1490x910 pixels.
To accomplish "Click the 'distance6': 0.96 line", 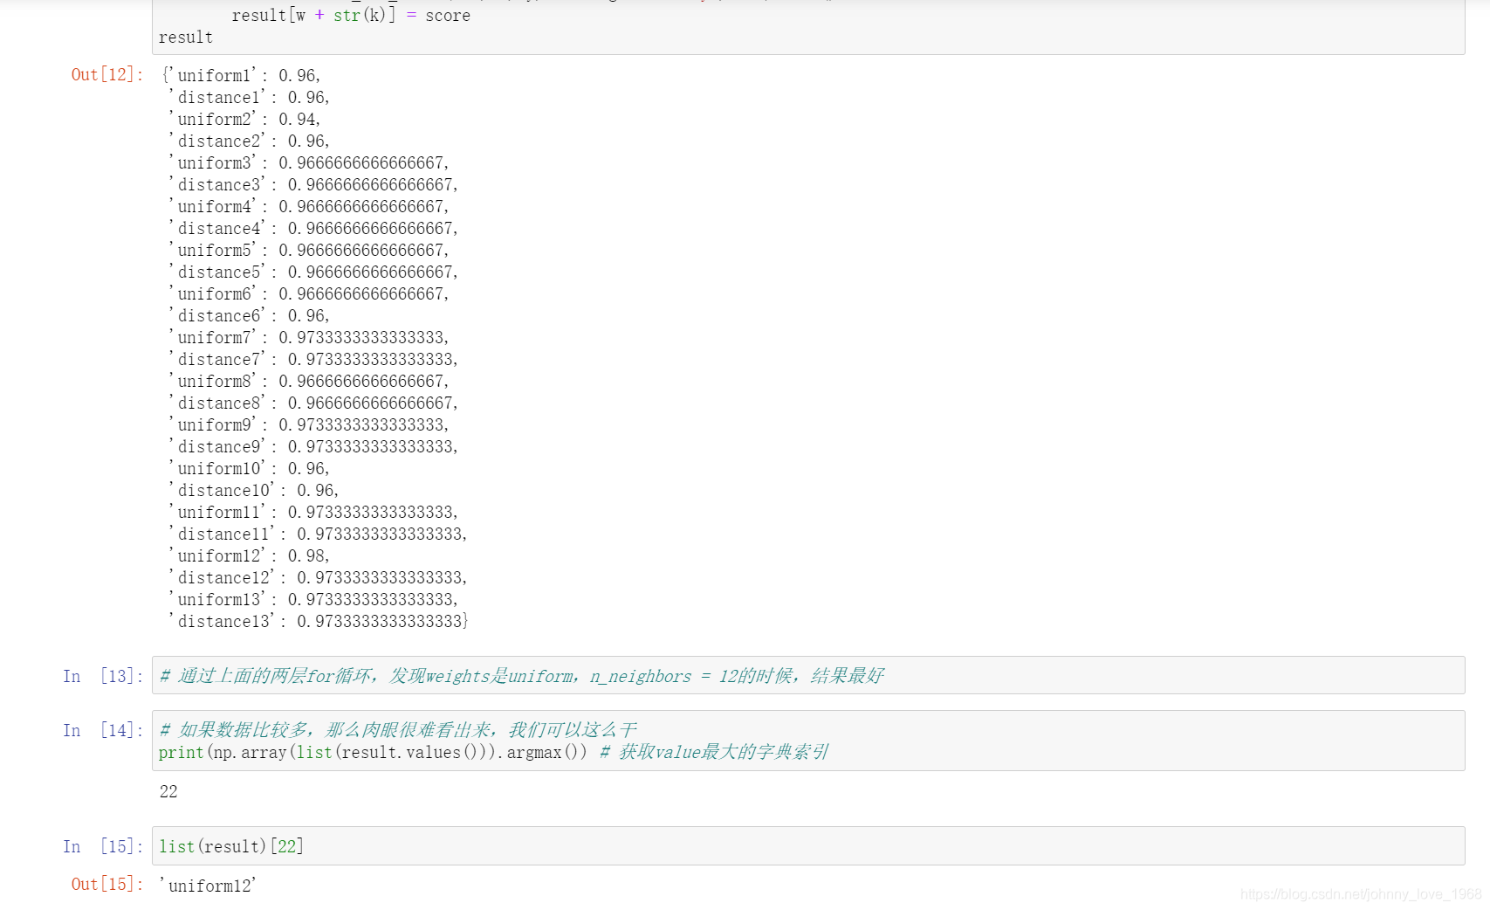I will click(x=249, y=315).
